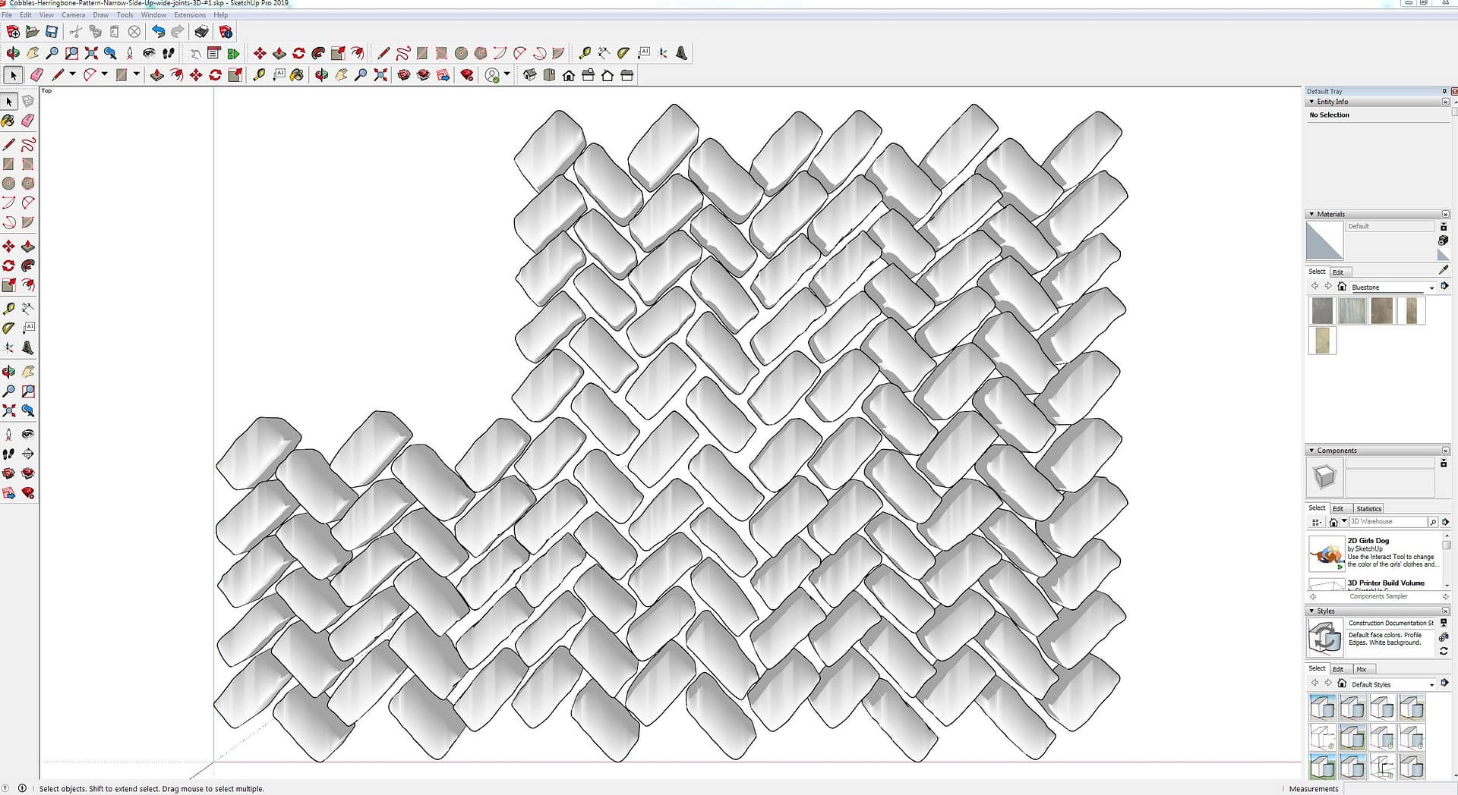Screen dimensions: 1458x795
Task: Click the Undo arrow icon
Action: click(x=158, y=32)
